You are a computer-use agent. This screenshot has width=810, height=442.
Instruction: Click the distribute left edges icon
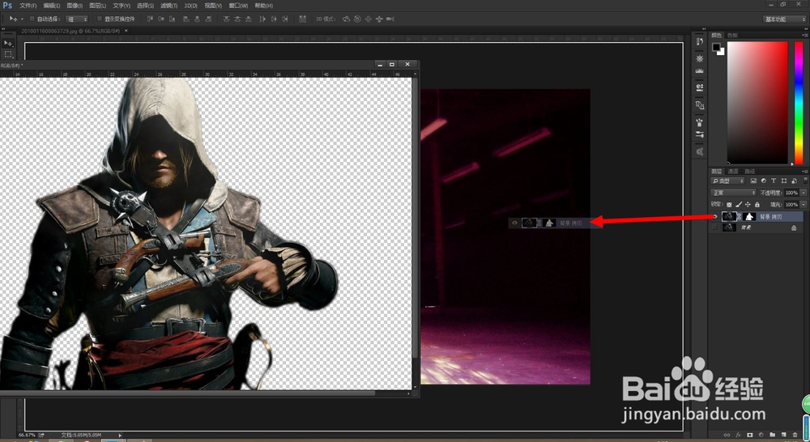pos(263,19)
